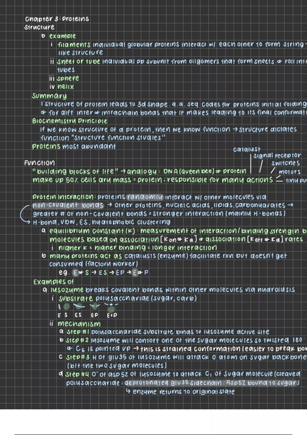Click the green "filaments" example word
The image size is (307, 435).
(x=74, y=45)
